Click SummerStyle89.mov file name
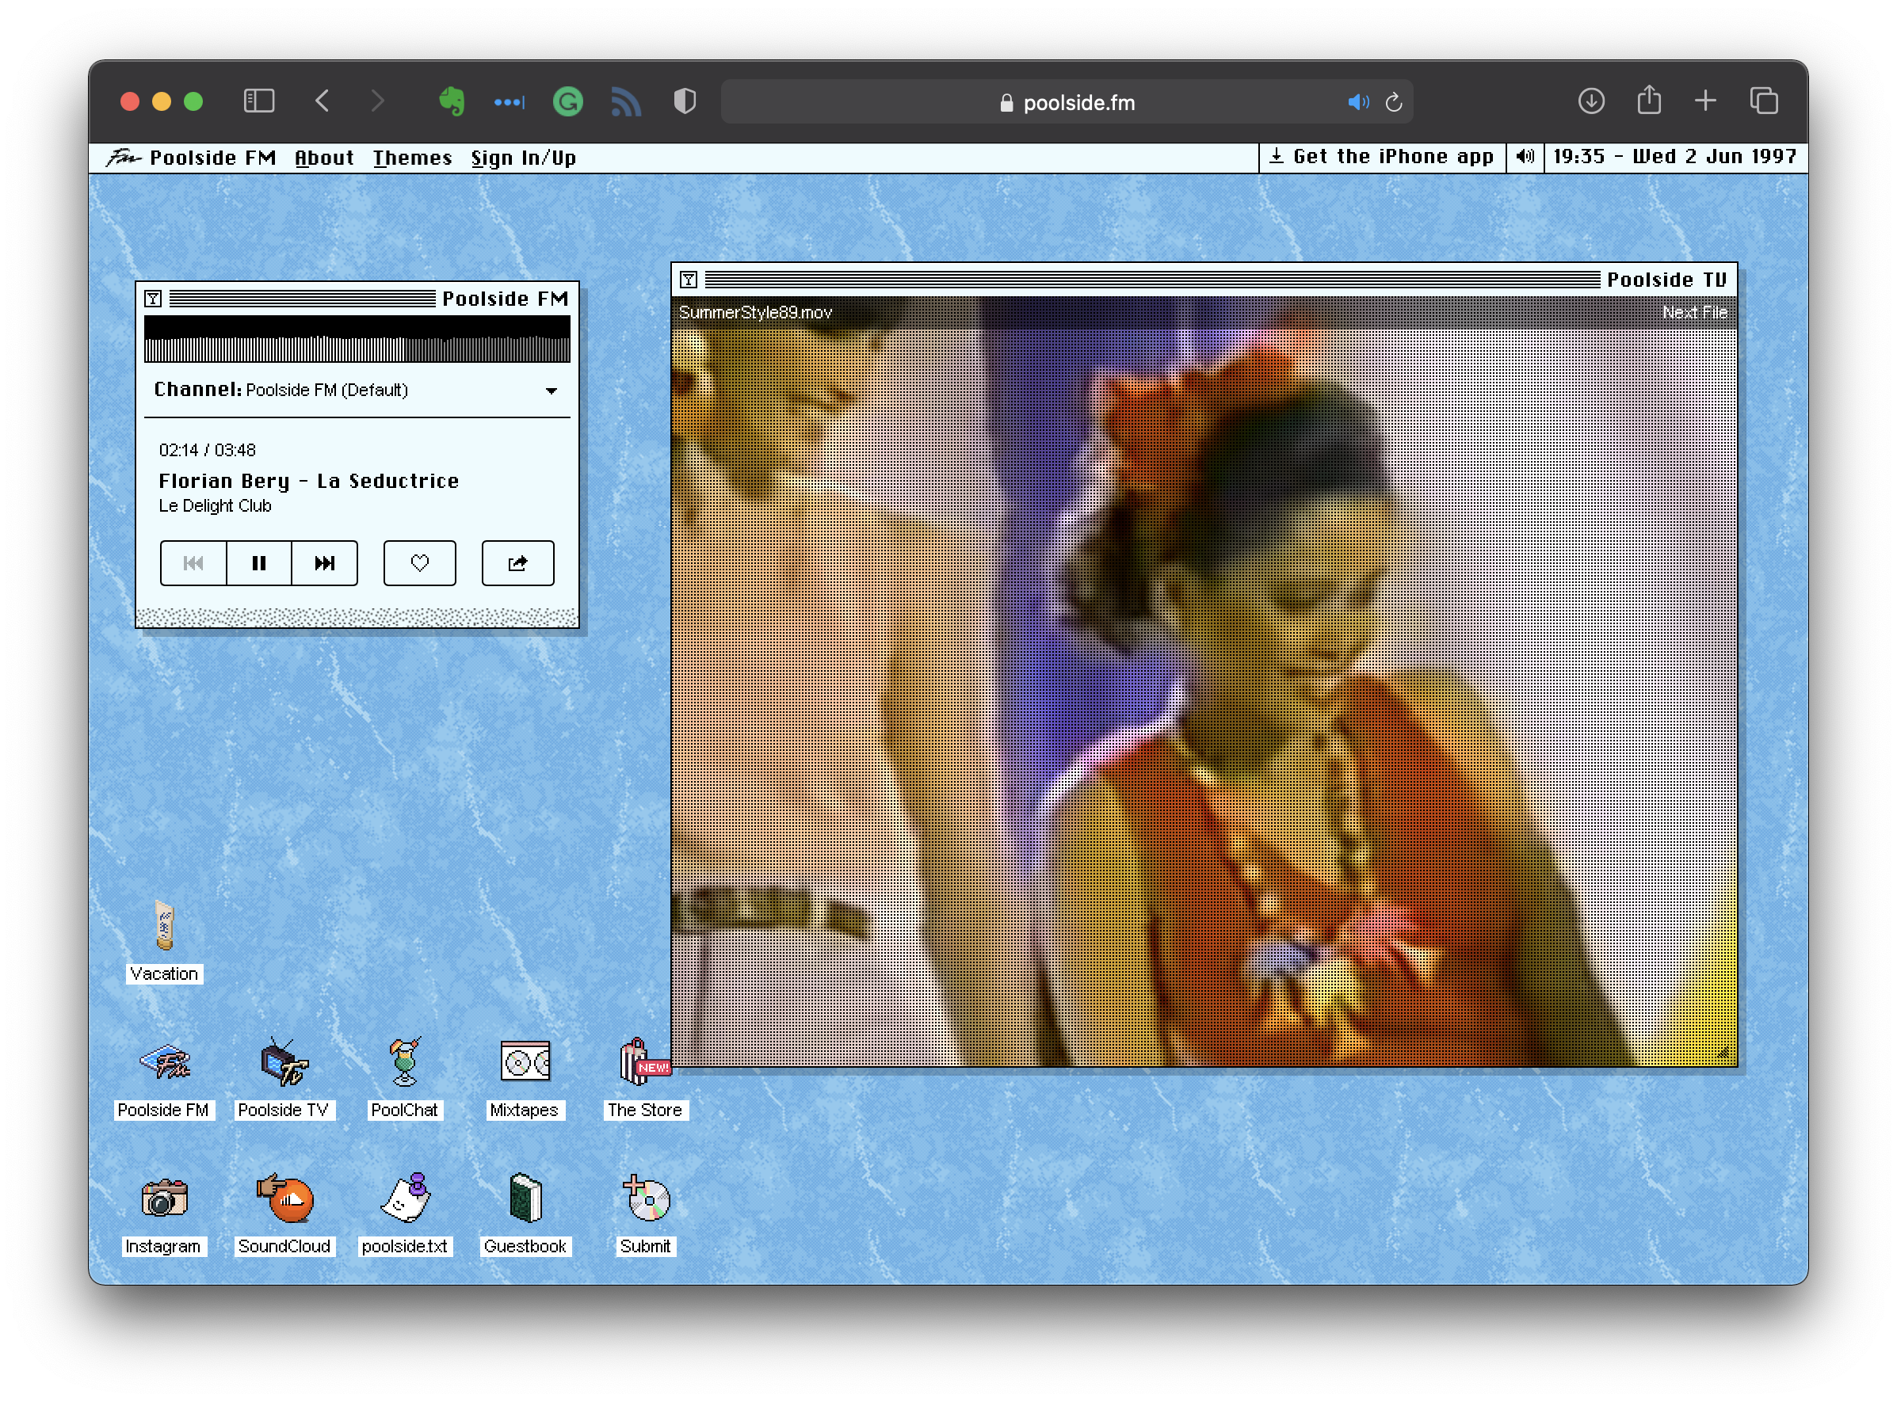 [755, 312]
